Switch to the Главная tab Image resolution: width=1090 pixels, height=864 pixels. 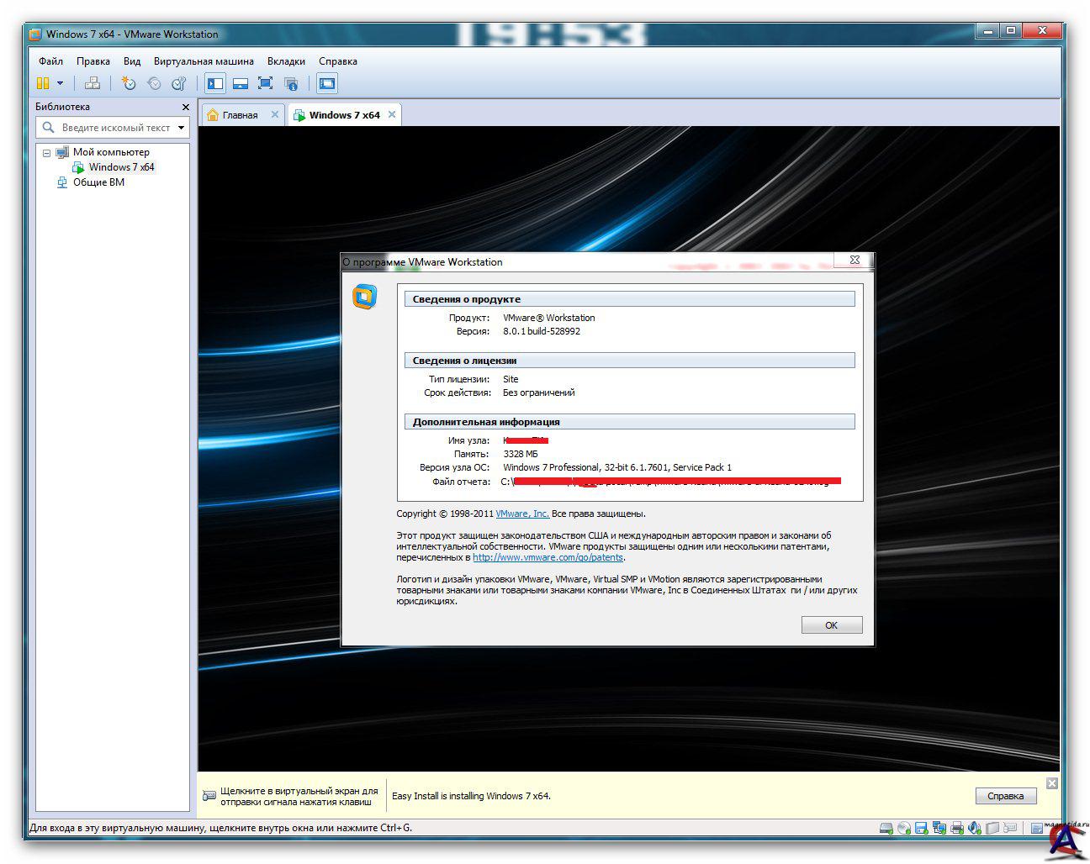point(240,115)
